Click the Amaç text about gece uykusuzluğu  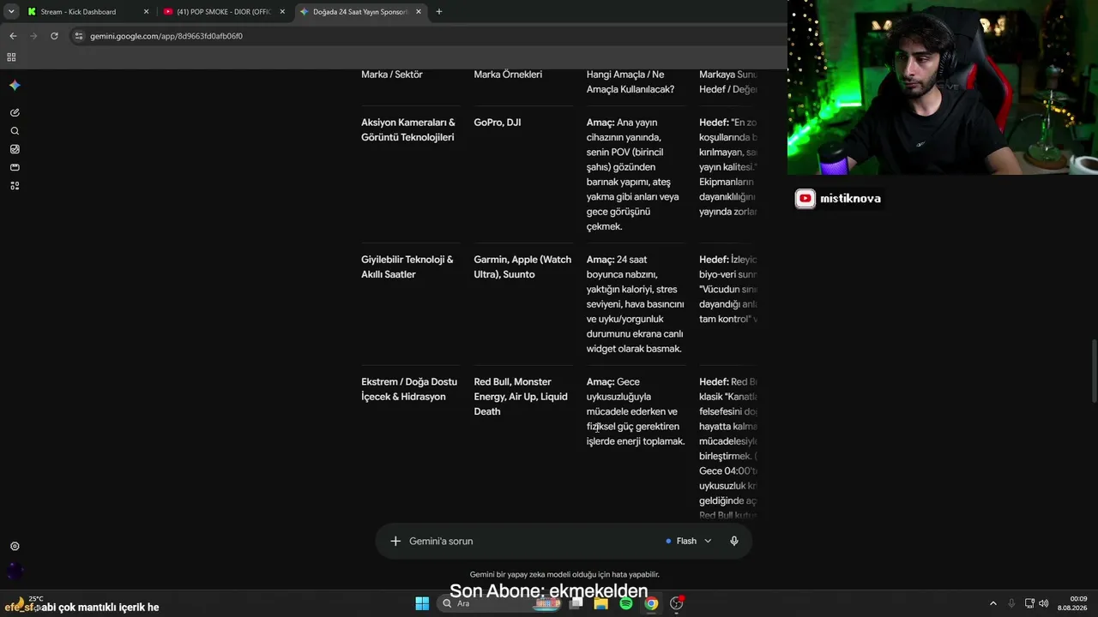click(x=636, y=412)
